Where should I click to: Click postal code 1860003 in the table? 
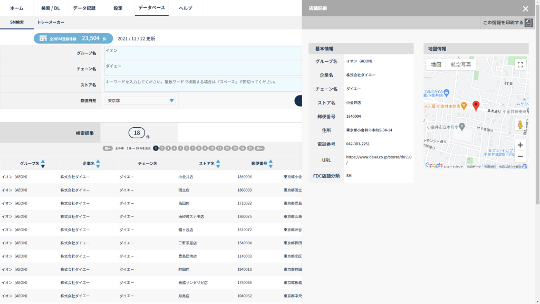pos(245,190)
